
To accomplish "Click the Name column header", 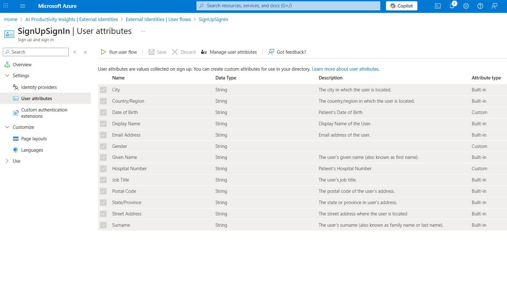I will pos(118,78).
